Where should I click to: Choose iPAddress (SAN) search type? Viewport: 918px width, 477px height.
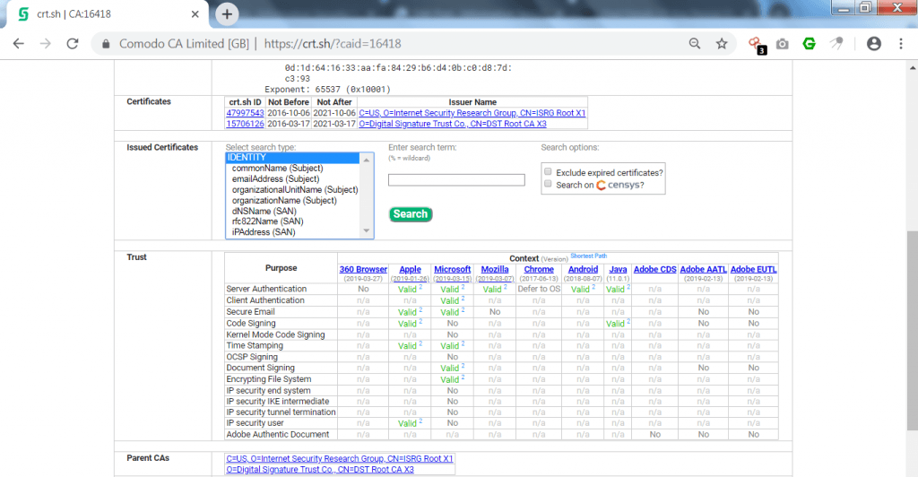pos(264,232)
